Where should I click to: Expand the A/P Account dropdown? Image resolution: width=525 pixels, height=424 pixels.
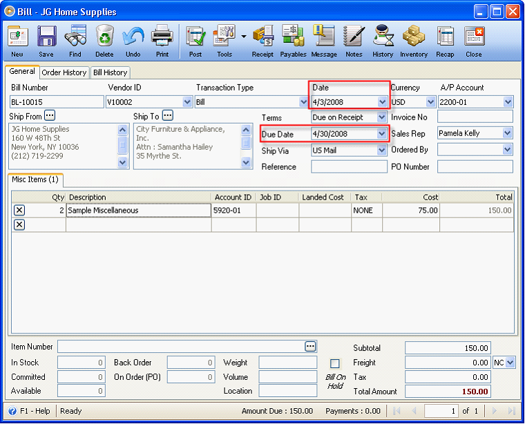[508, 102]
